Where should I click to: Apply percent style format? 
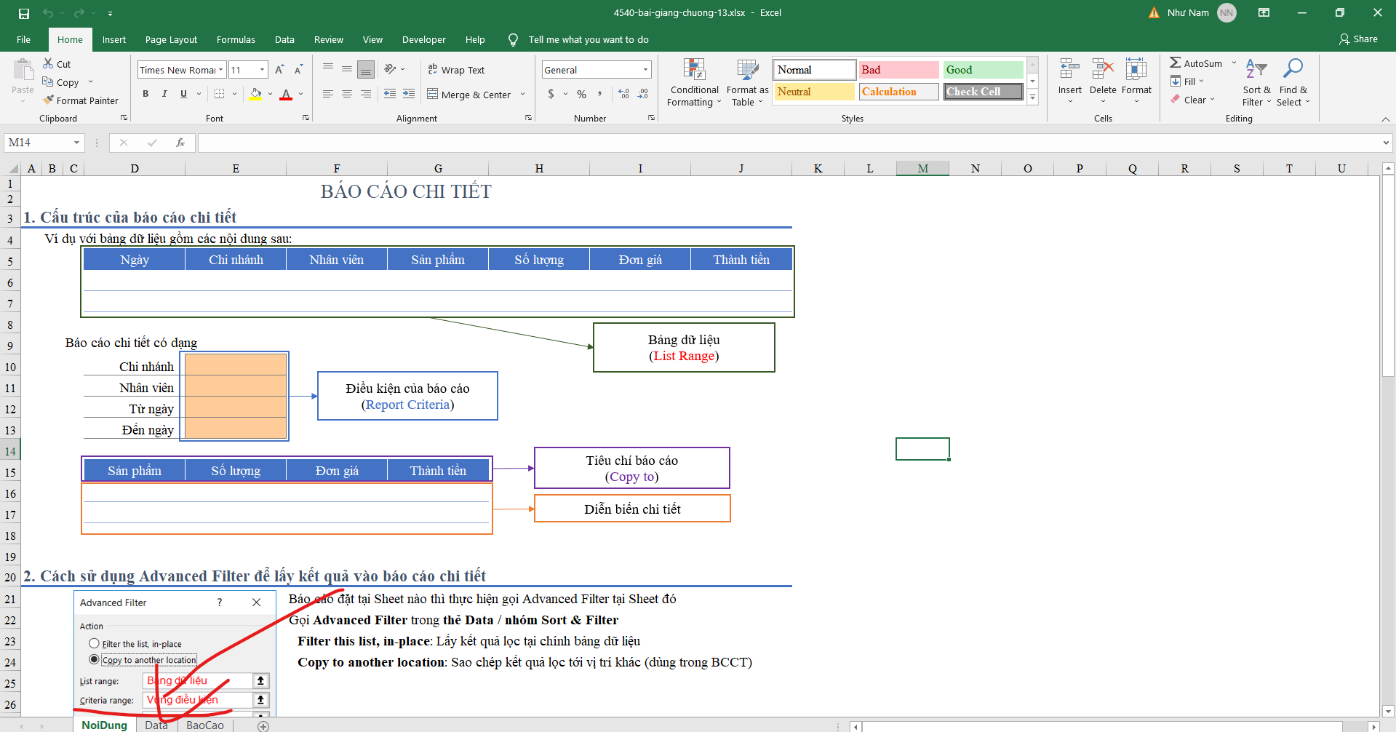point(581,94)
